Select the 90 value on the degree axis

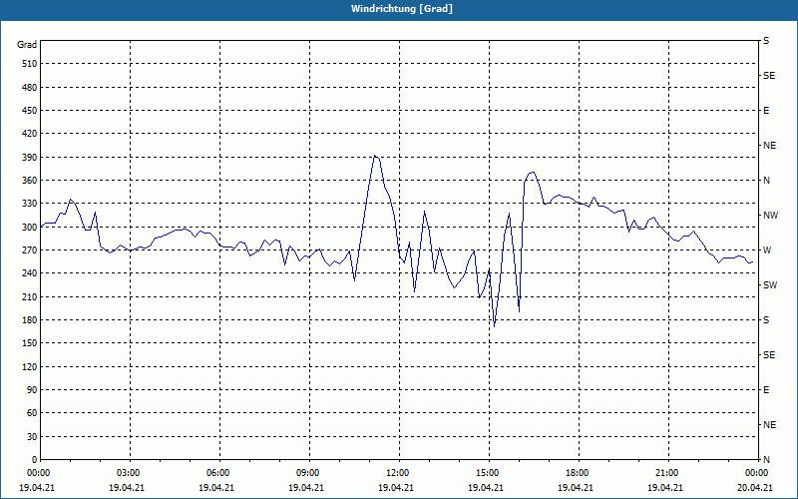pos(32,390)
